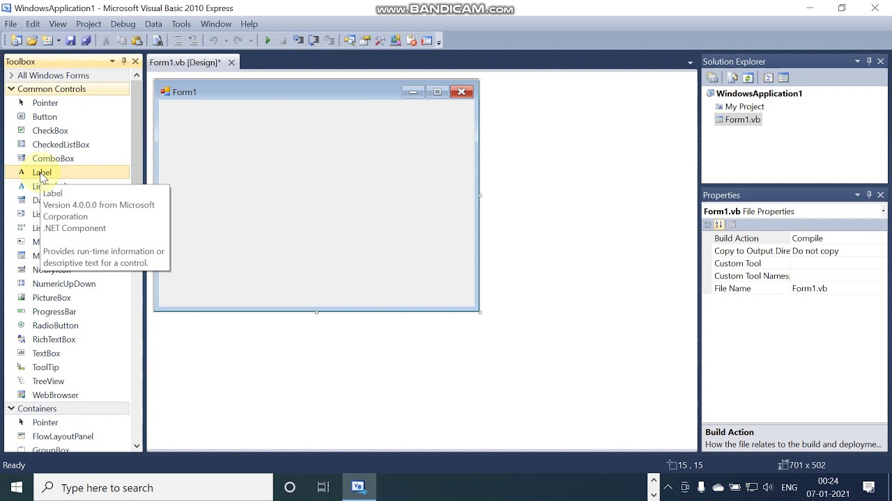Click the Windows search box on taskbar

coord(153,488)
